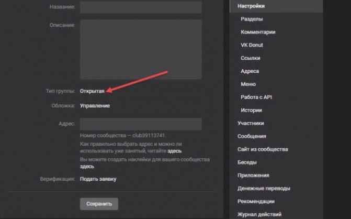Open the Работа с API section
The width and height of the screenshot is (351, 219).
point(256,97)
